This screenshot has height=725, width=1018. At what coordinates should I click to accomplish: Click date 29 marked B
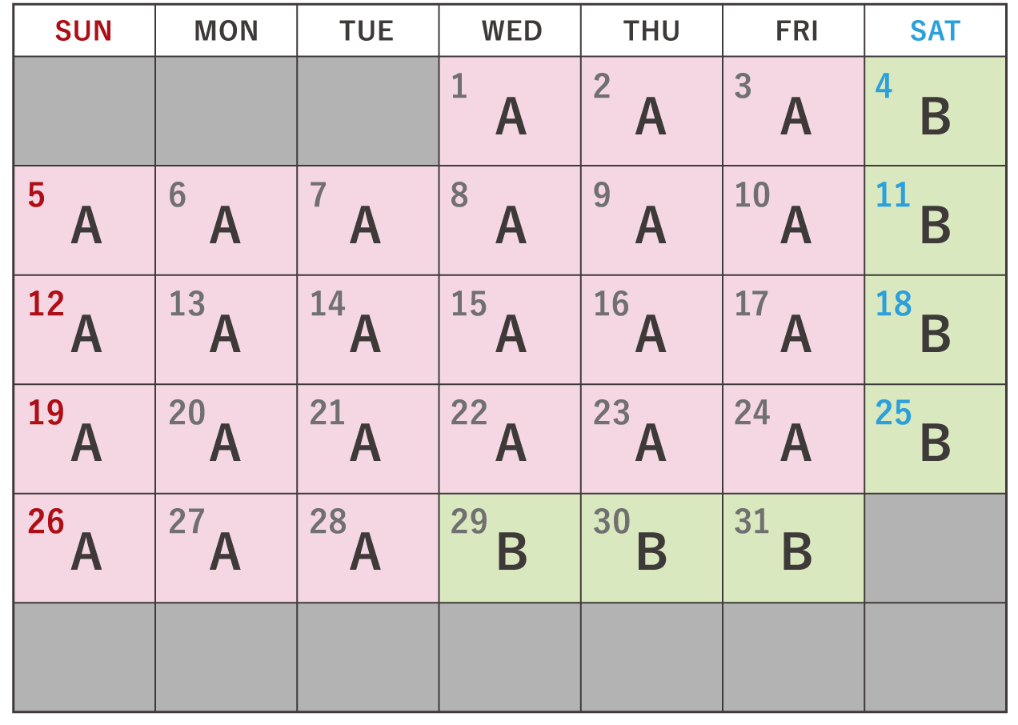tap(510, 548)
